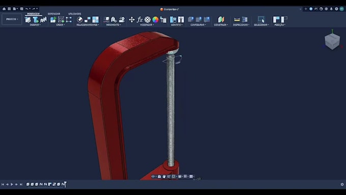This screenshot has height=195, width=346.
Task: Click the first Configurar icon
Action: click(191, 20)
